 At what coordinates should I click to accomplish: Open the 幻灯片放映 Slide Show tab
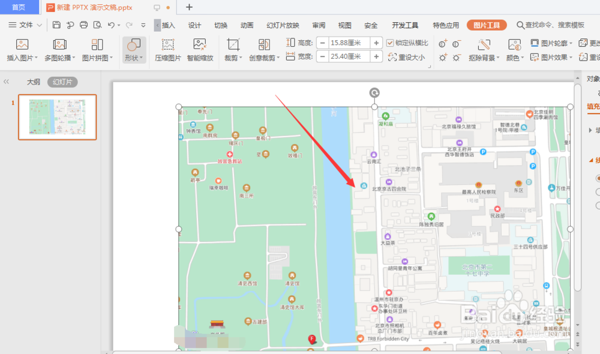283,25
